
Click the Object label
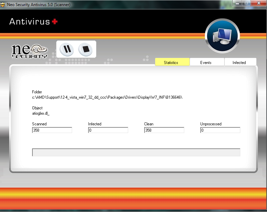click(x=37, y=108)
